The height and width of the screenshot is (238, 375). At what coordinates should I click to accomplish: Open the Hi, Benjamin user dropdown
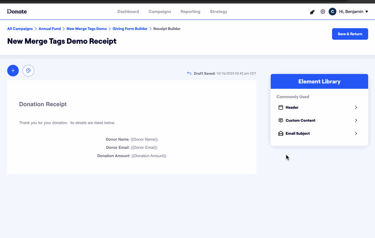[353, 12]
